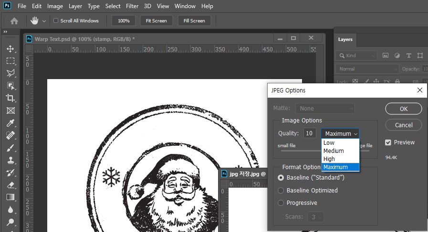Select the History Brush tool
The width and height of the screenshot is (428, 232).
(10, 172)
